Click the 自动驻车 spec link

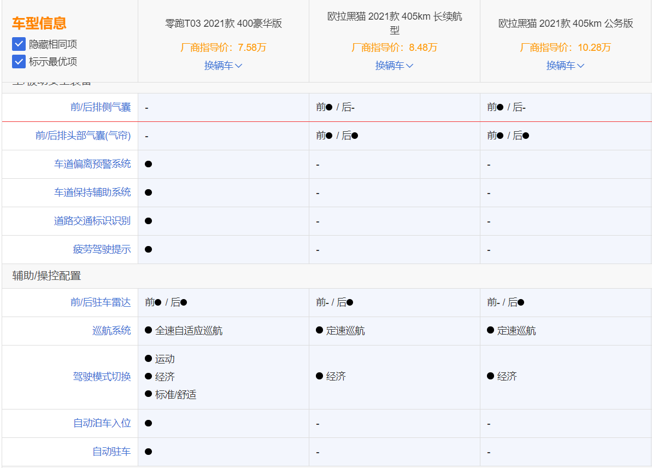111,452
